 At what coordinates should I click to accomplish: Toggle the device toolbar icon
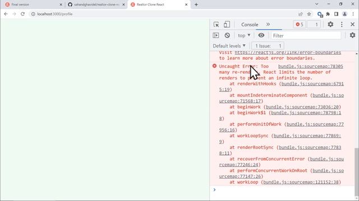pyautogui.click(x=227, y=25)
